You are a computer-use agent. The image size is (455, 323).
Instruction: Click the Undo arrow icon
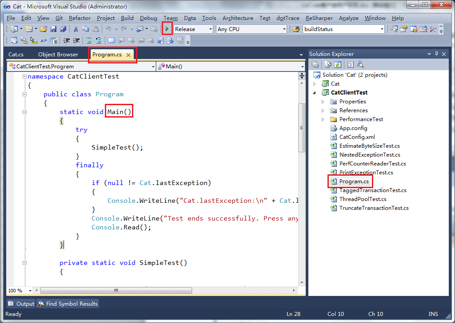tap(108, 29)
